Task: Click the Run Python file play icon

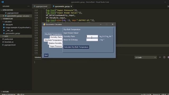Action: click(168, 6)
